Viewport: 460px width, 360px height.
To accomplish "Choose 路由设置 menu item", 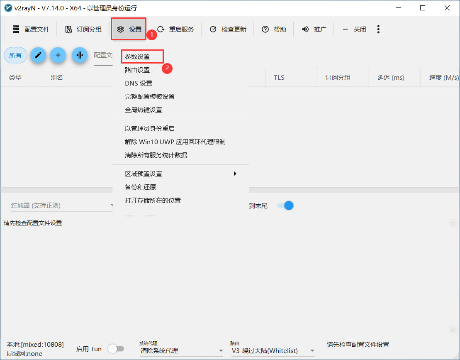I will (137, 70).
